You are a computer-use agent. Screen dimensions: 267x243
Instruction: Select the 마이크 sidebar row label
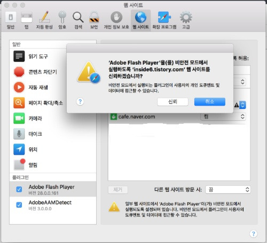pyautogui.click(x=35, y=134)
